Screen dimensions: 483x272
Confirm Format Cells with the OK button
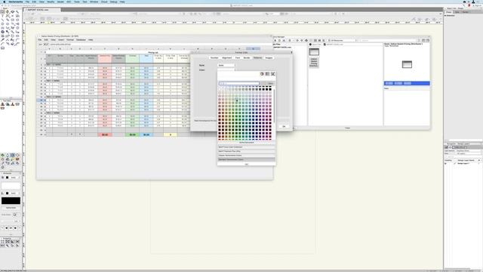click(x=284, y=126)
